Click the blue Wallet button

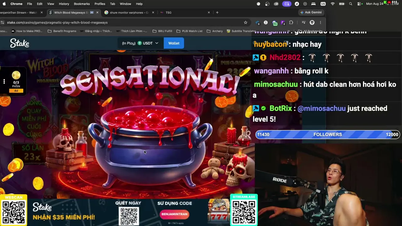(174, 43)
